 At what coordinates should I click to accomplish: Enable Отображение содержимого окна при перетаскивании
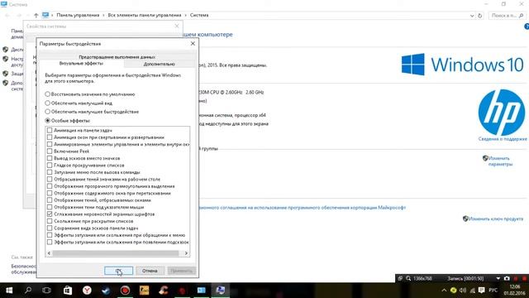pos(50,193)
